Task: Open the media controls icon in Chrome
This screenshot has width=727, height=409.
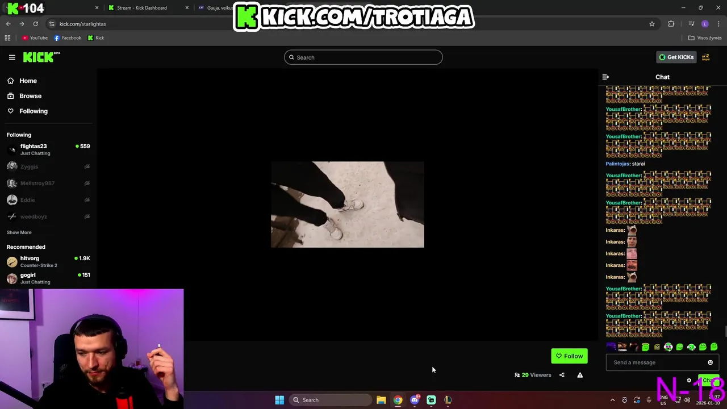Action: pyautogui.click(x=691, y=24)
